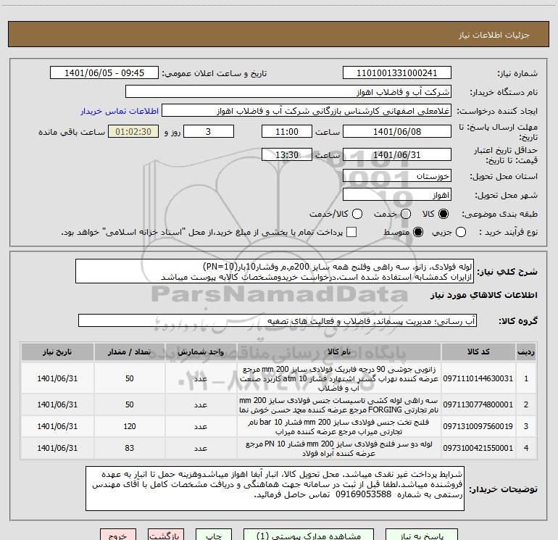
Task: Click the کد کالا column header
Action: 478,352
